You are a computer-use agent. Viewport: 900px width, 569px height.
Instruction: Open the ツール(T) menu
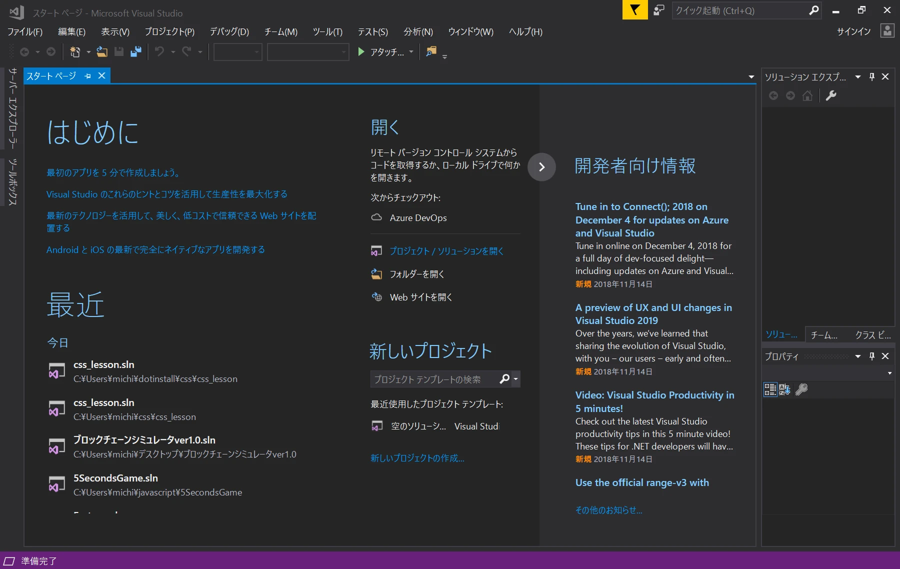coord(327,31)
